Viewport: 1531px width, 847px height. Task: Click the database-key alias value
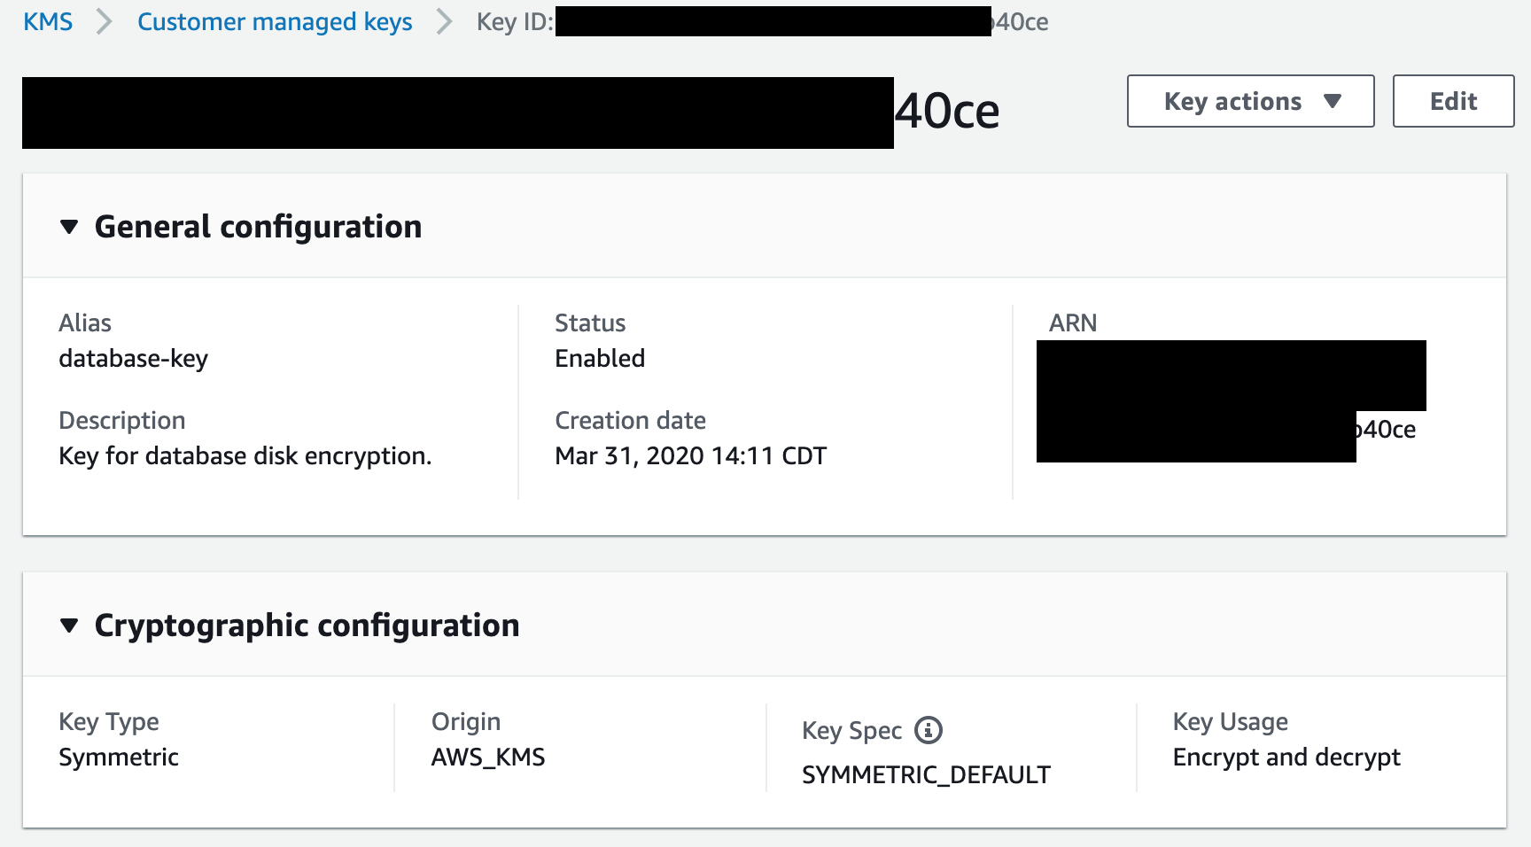(133, 358)
